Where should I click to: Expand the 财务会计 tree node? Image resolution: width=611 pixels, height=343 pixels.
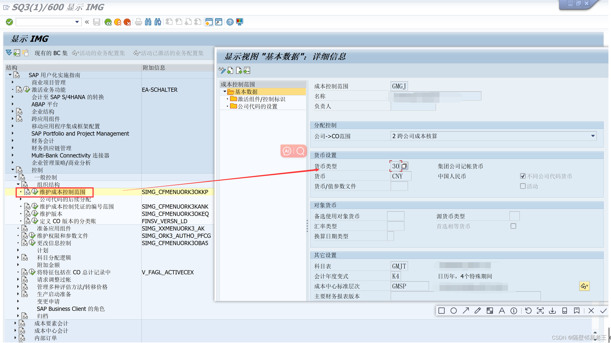coord(13,141)
